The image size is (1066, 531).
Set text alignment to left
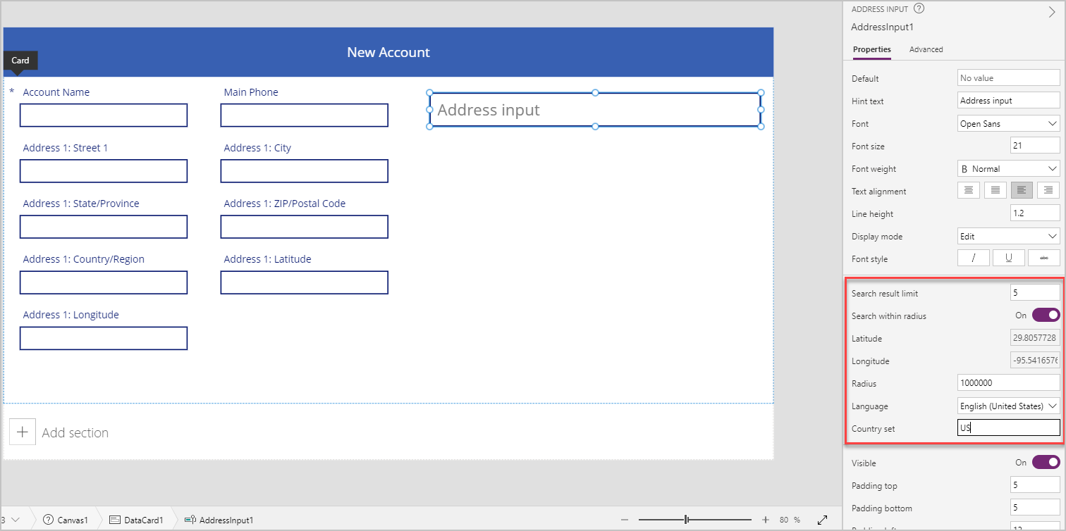[1022, 190]
